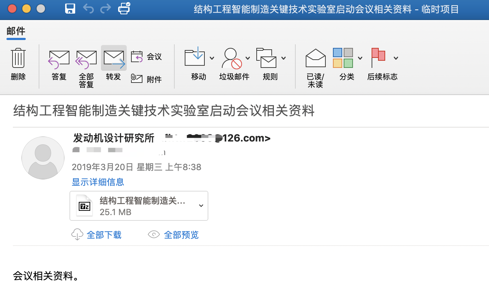Click the Categorize (分类) color squares icon
This screenshot has height=308, width=489.
tap(343, 58)
